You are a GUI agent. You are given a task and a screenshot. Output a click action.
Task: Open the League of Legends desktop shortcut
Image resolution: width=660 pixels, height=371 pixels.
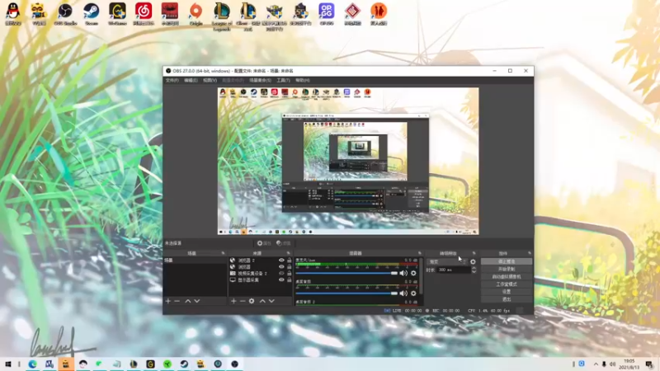coord(222,16)
